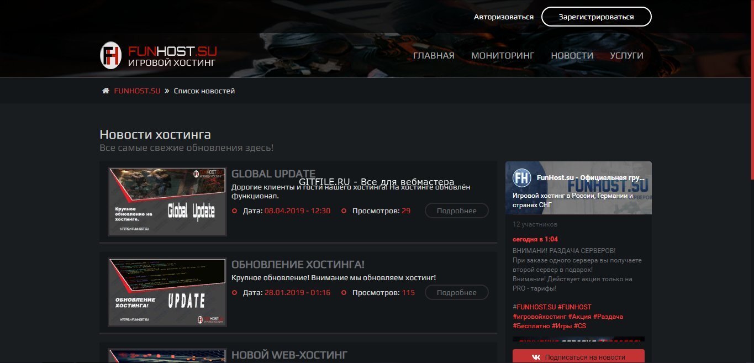Click the view count 115
Image resolution: width=754 pixels, height=363 pixels.
[x=408, y=292]
